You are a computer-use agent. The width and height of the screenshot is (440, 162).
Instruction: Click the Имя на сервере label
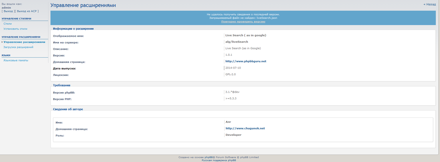click(x=66, y=42)
